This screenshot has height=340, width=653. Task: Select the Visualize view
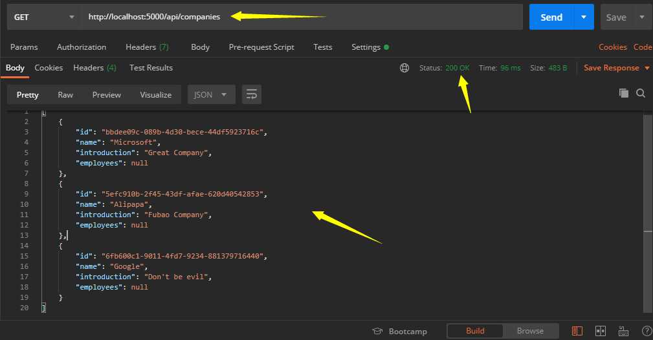tap(156, 95)
